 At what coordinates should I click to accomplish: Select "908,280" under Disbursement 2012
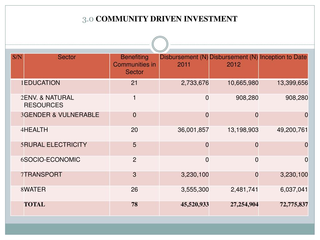click(247, 98)
